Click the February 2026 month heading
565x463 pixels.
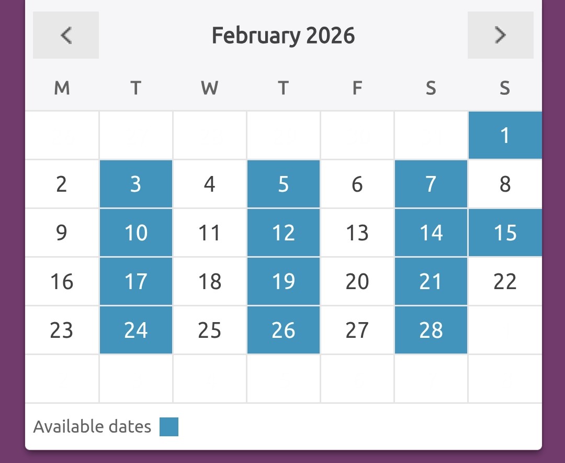tap(283, 36)
